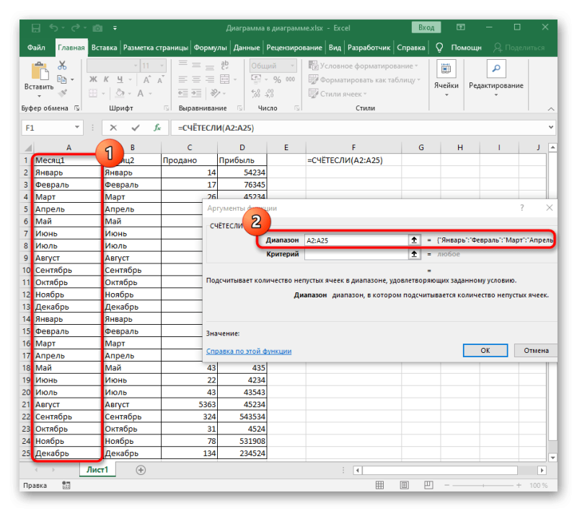Open the Name Box dropdown arrow
The height and width of the screenshot is (511, 577).
pyautogui.click(x=77, y=127)
